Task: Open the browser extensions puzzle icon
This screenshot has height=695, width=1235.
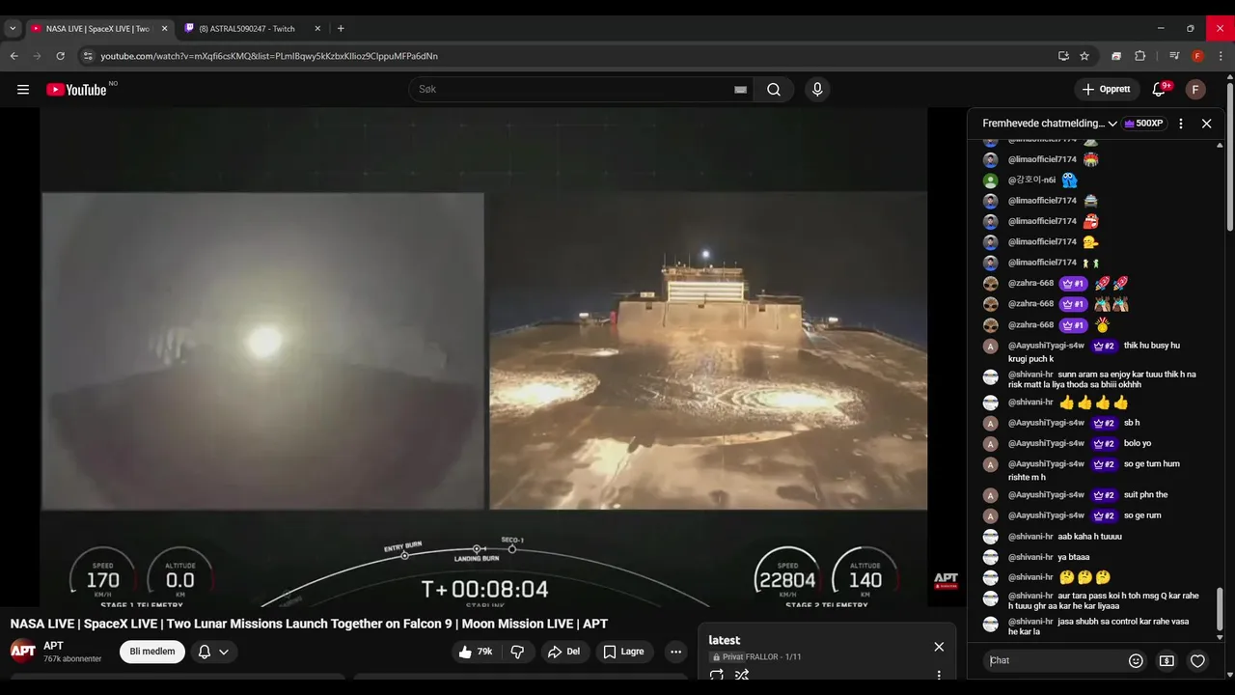Action: (x=1139, y=56)
